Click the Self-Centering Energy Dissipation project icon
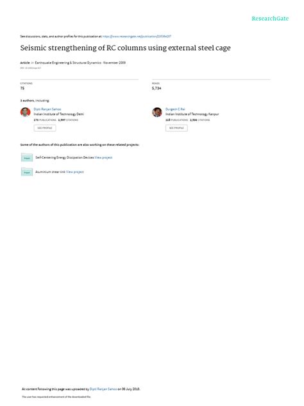This screenshot has width=304, height=406. (27, 157)
